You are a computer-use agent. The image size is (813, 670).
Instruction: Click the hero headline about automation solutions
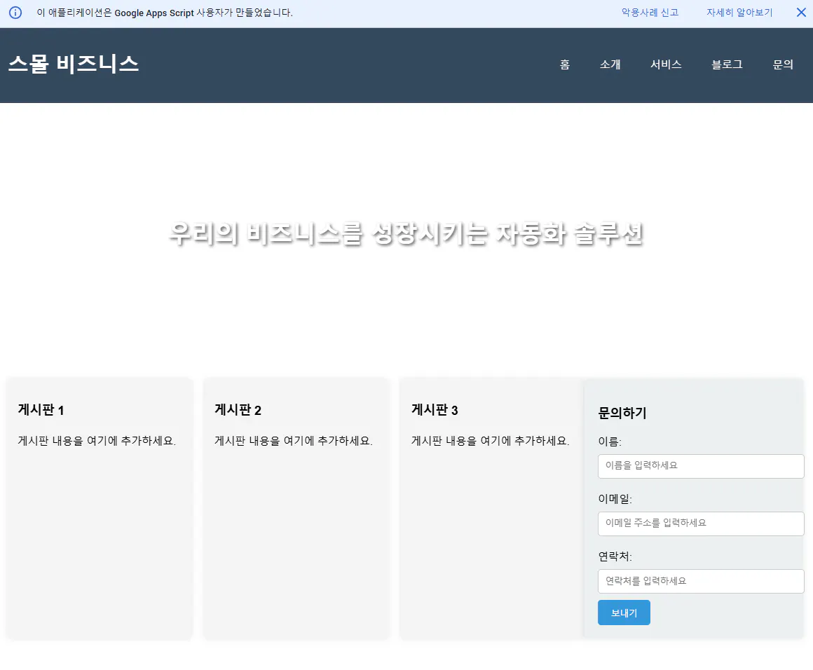coord(406,236)
